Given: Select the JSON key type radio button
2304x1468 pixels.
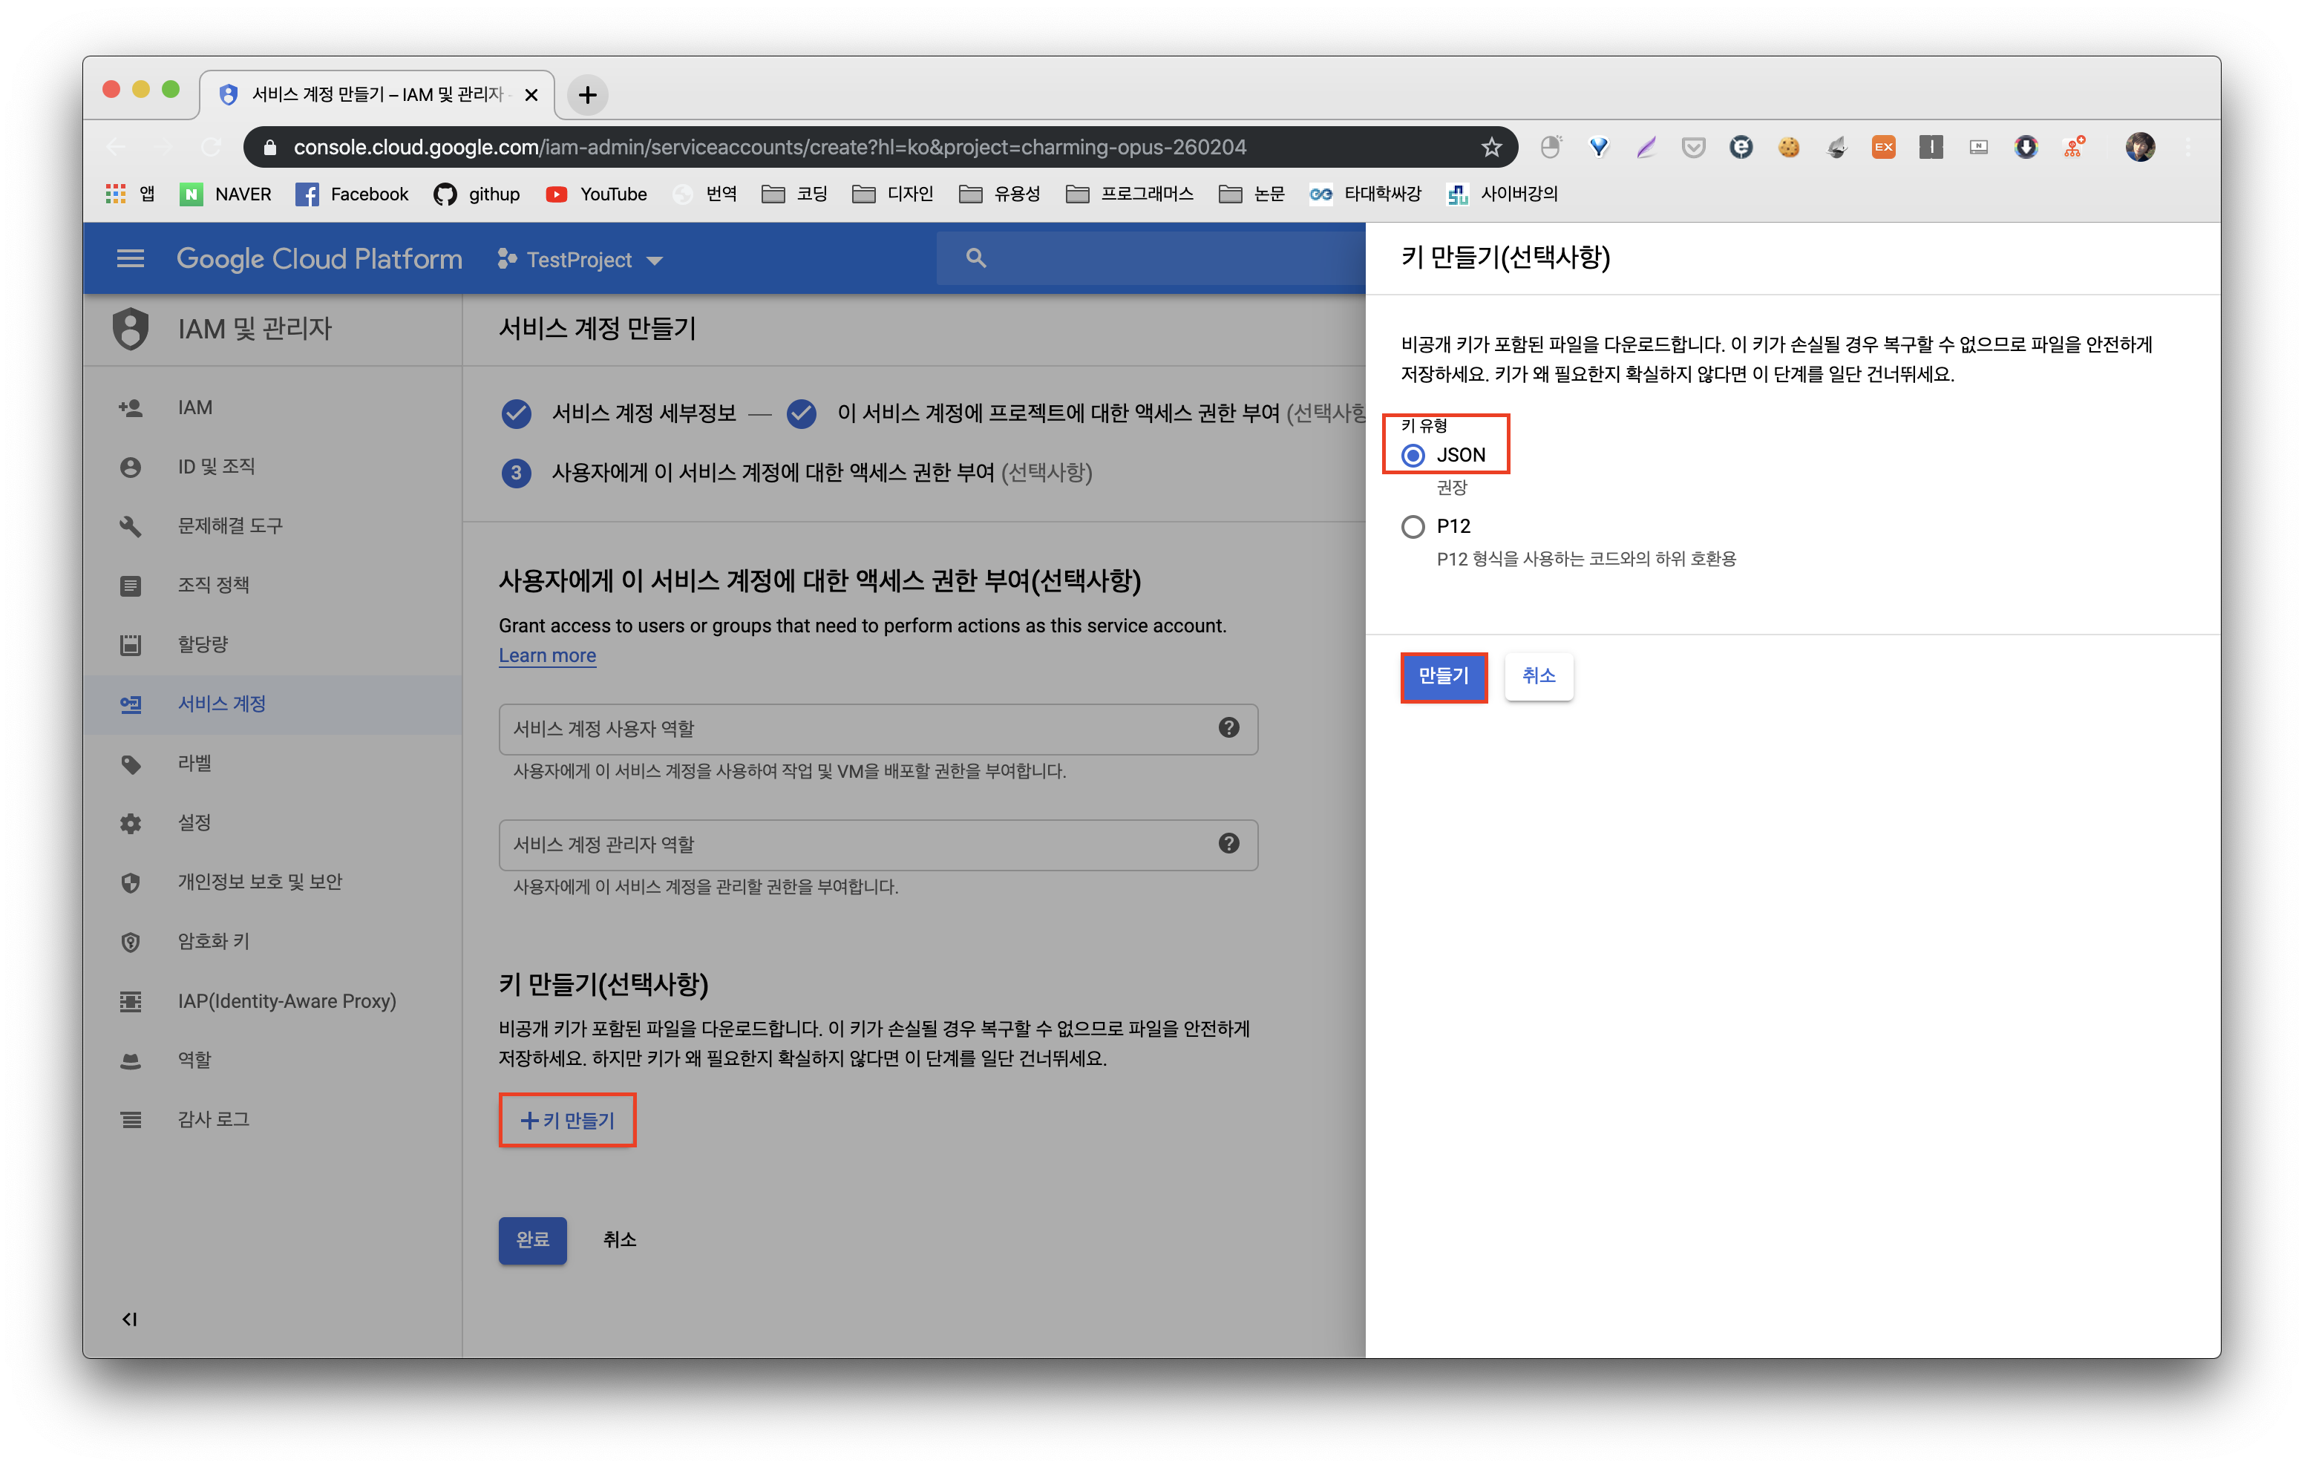Looking at the screenshot, I should point(1413,456).
